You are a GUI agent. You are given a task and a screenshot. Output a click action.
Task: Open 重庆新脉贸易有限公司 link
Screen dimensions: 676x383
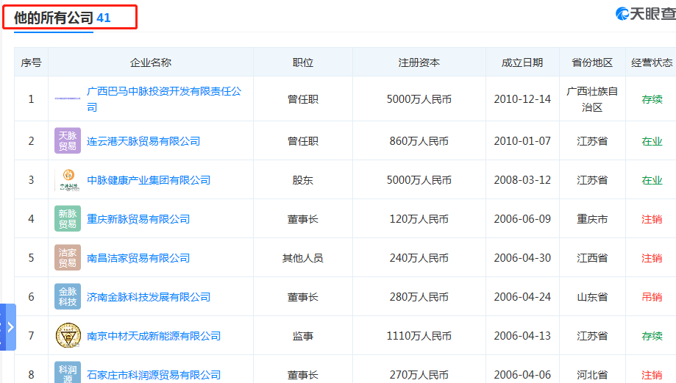(x=138, y=219)
